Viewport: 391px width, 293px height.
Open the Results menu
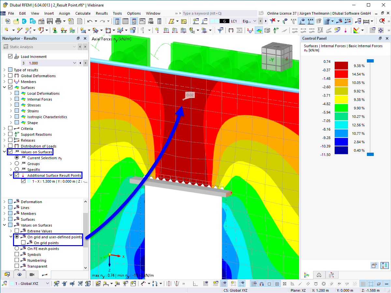click(x=102, y=13)
